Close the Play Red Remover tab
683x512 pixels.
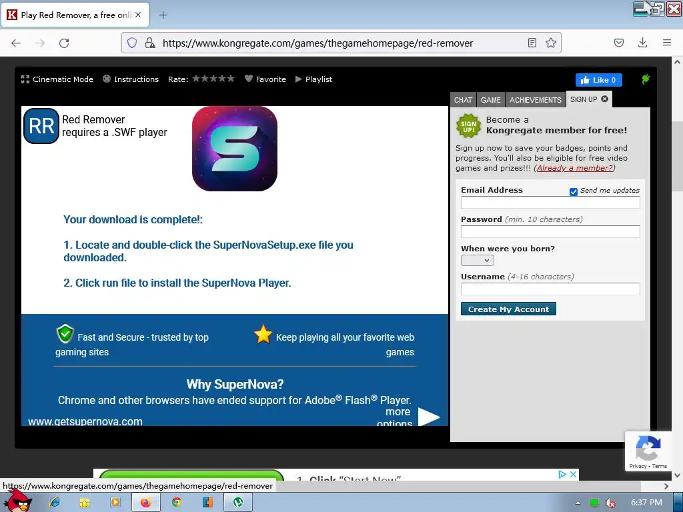[x=138, y=15]
